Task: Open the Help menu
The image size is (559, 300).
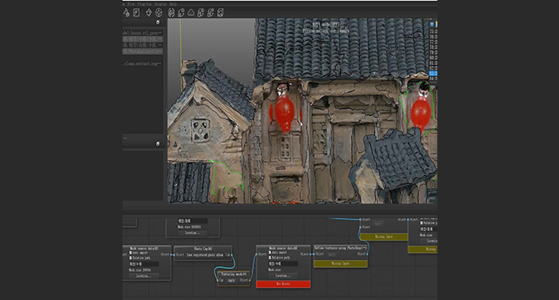Action: click(173, 4)
